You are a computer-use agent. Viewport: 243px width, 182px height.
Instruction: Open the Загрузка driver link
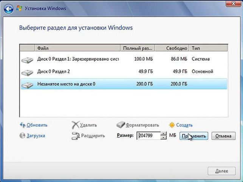click(36, 136)
